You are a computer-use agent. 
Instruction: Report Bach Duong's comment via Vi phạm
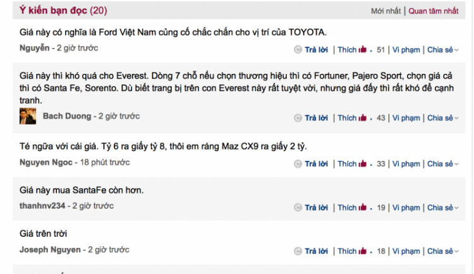pos(406,118)
